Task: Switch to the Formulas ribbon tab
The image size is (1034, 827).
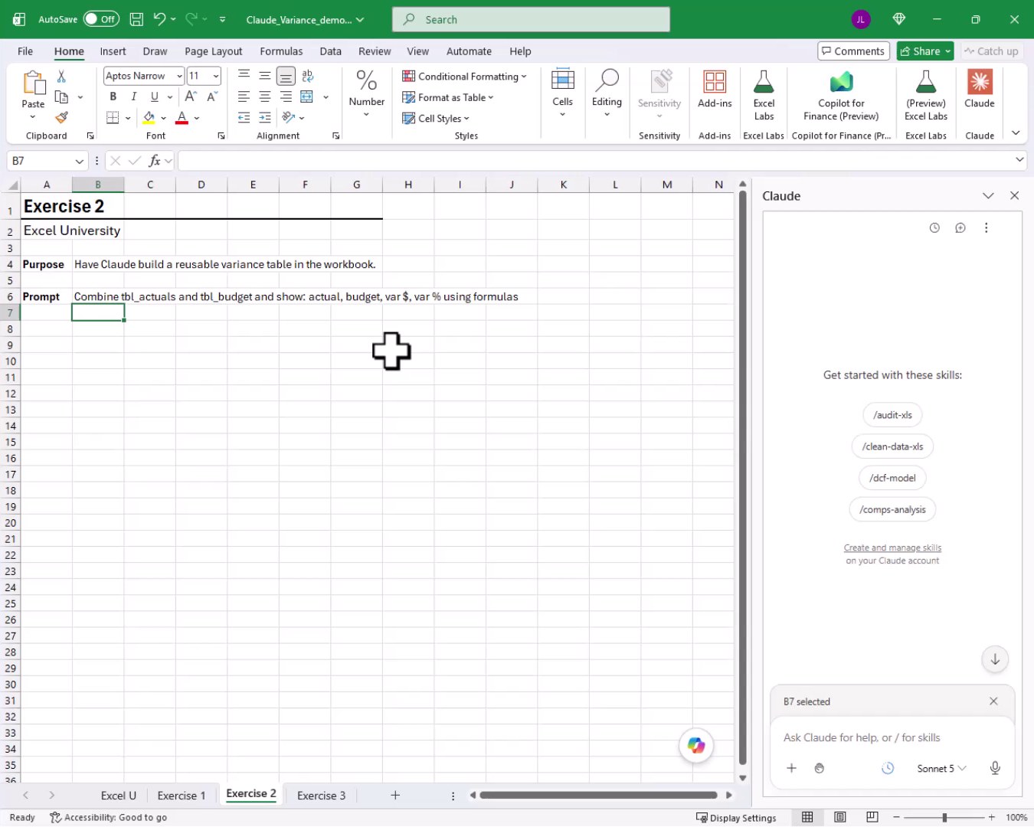Action: click(281, 51)
